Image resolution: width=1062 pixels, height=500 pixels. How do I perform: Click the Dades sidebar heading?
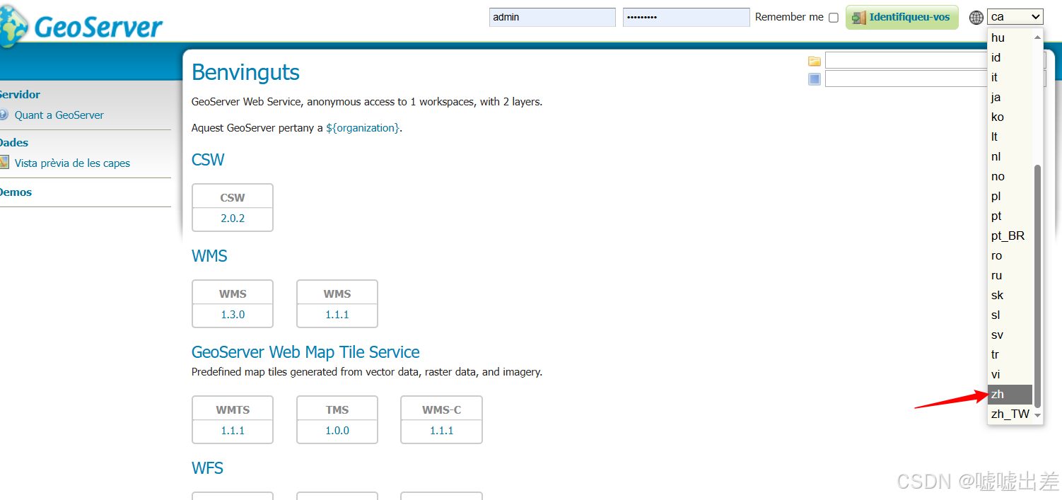click(x=14, y=143)
